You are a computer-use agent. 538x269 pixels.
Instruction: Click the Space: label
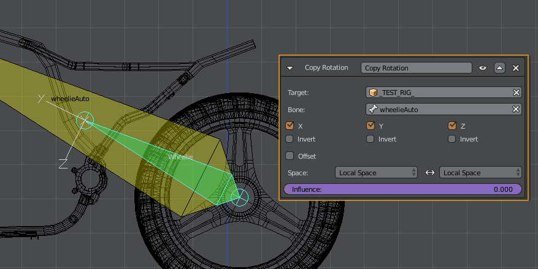click(x=298, y=173)
